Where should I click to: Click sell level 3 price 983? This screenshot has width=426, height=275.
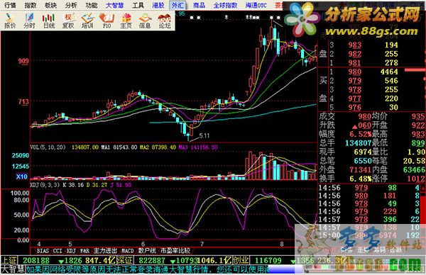tap(354, 45)
